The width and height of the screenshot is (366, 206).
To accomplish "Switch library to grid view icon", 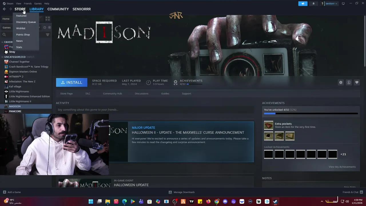I will (47, 19).
